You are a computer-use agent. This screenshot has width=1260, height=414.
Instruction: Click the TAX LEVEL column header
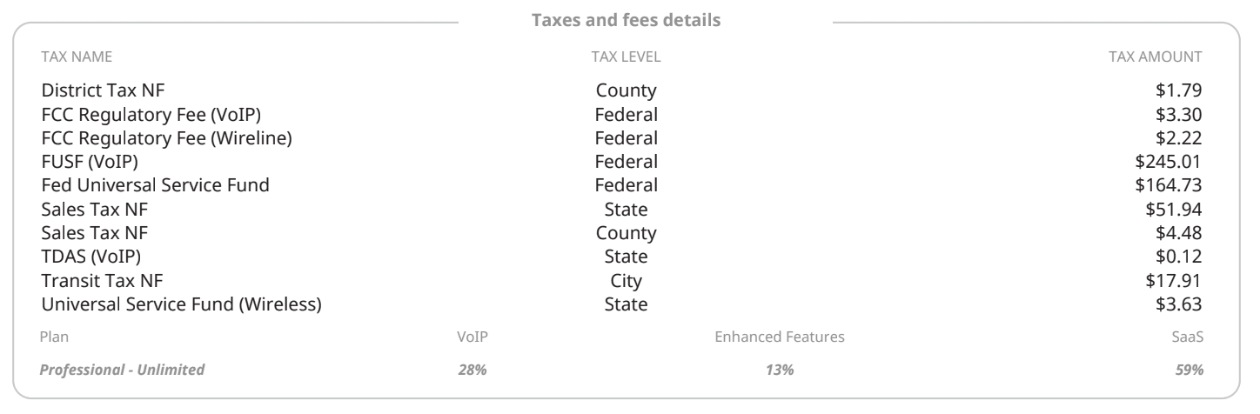[626, 57]
